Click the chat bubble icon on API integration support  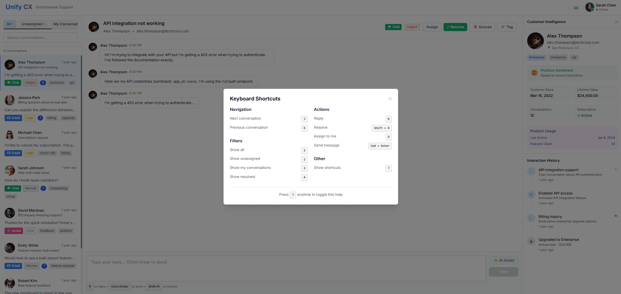tap(531, 171)
